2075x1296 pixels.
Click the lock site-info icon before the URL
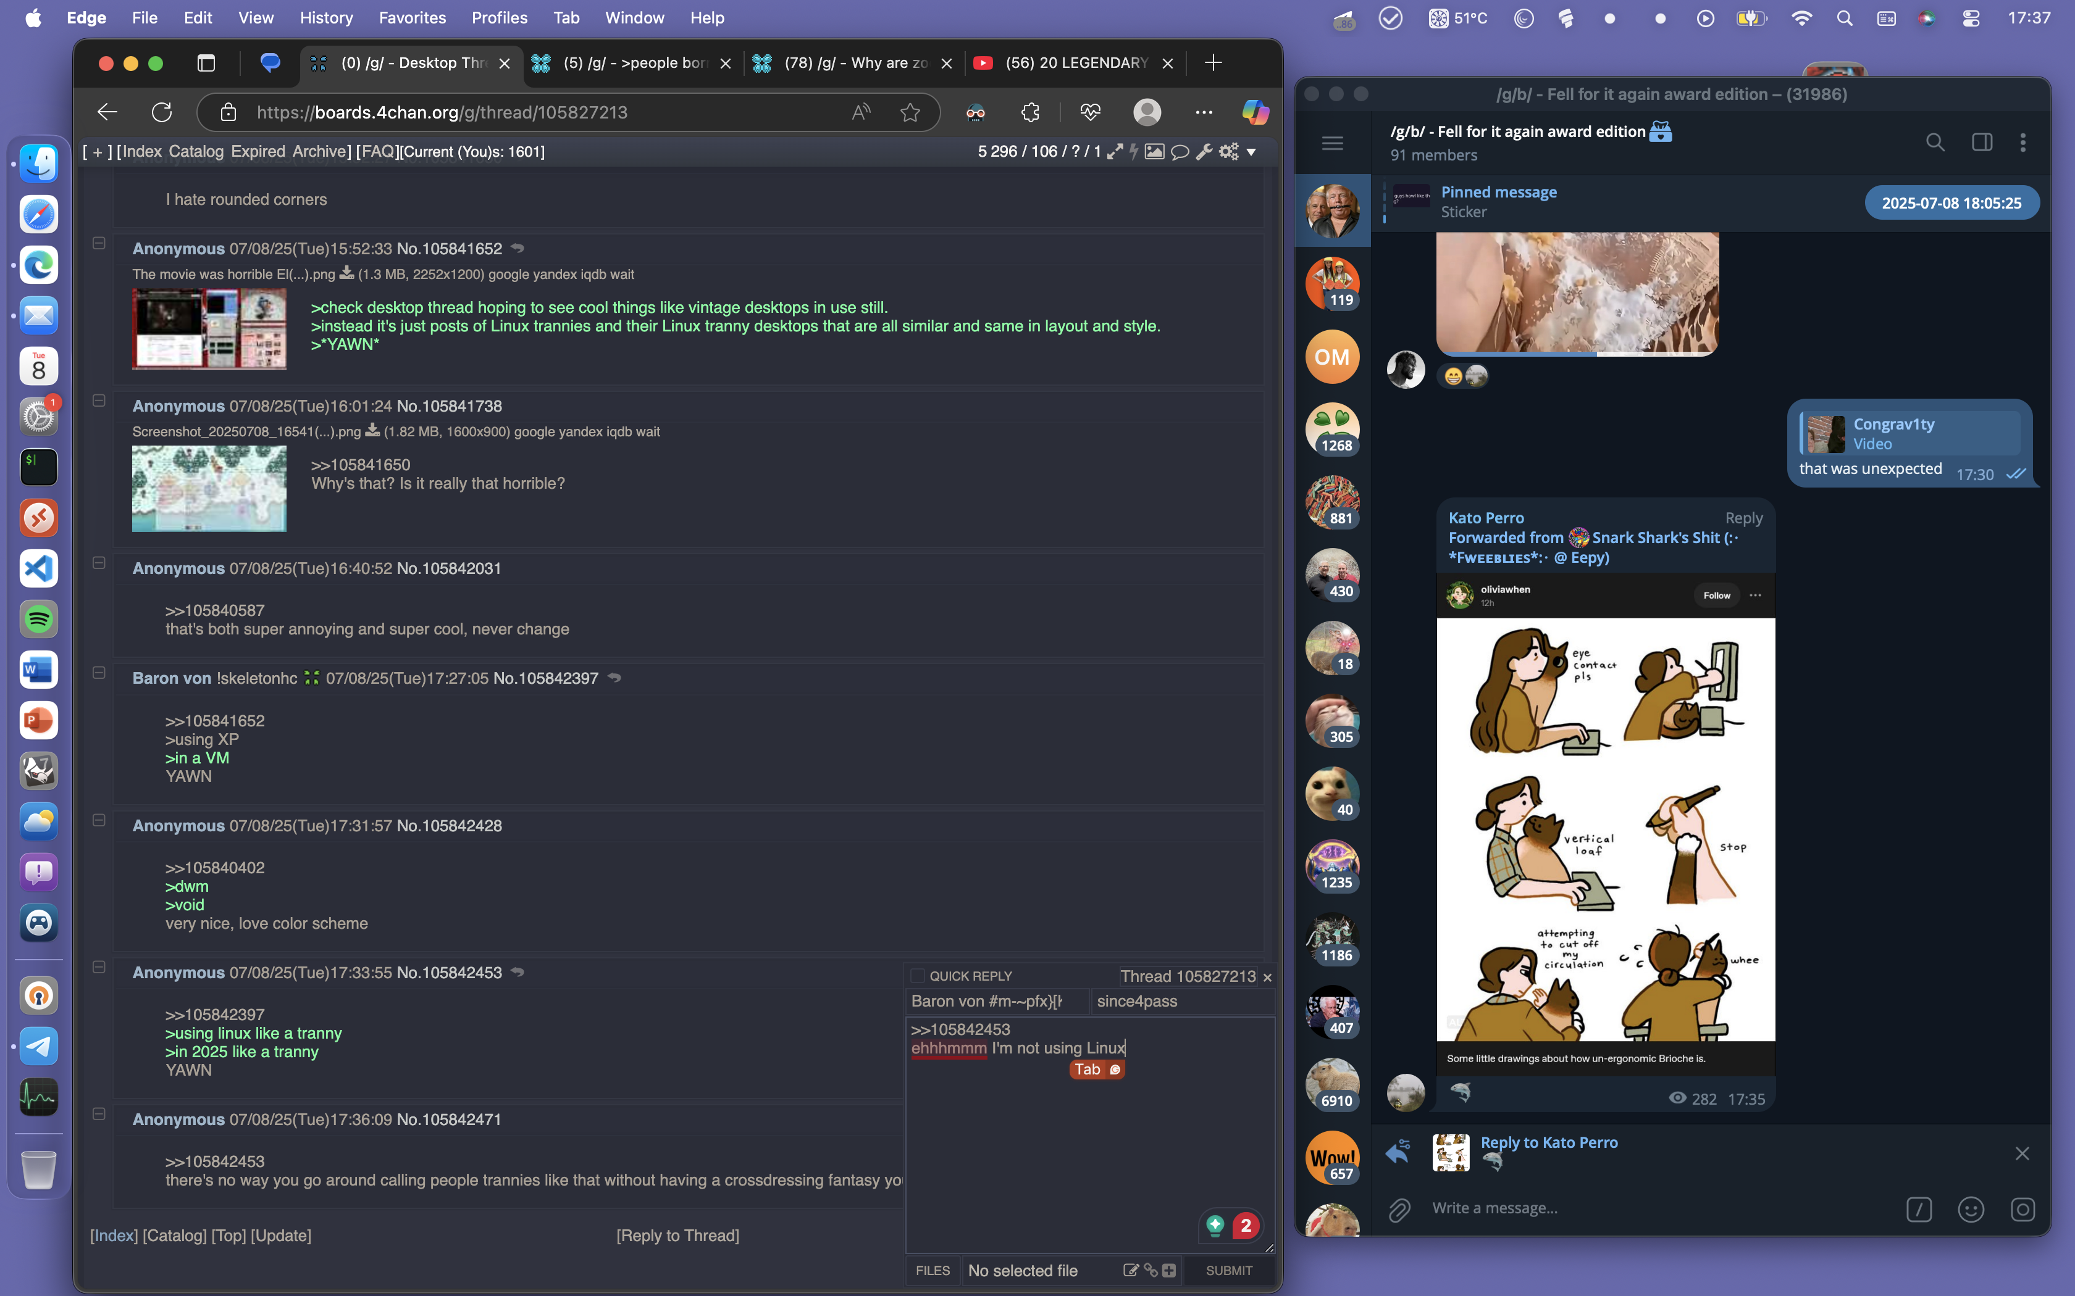228,112
